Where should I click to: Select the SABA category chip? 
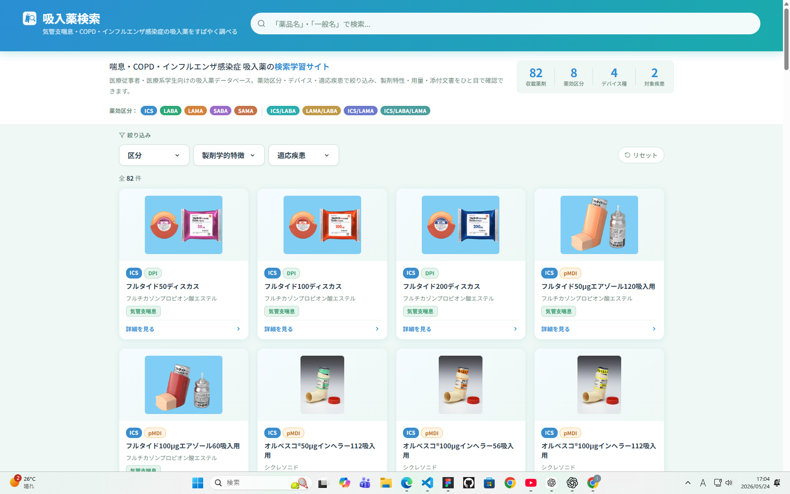[221, 111]
